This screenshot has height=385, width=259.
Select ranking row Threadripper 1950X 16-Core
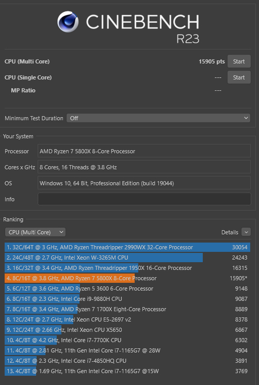[127, 268]
